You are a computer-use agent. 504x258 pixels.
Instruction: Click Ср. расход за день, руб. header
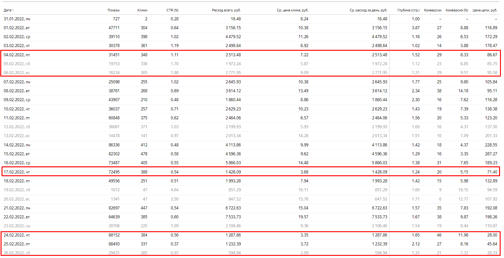pos(368,10)
